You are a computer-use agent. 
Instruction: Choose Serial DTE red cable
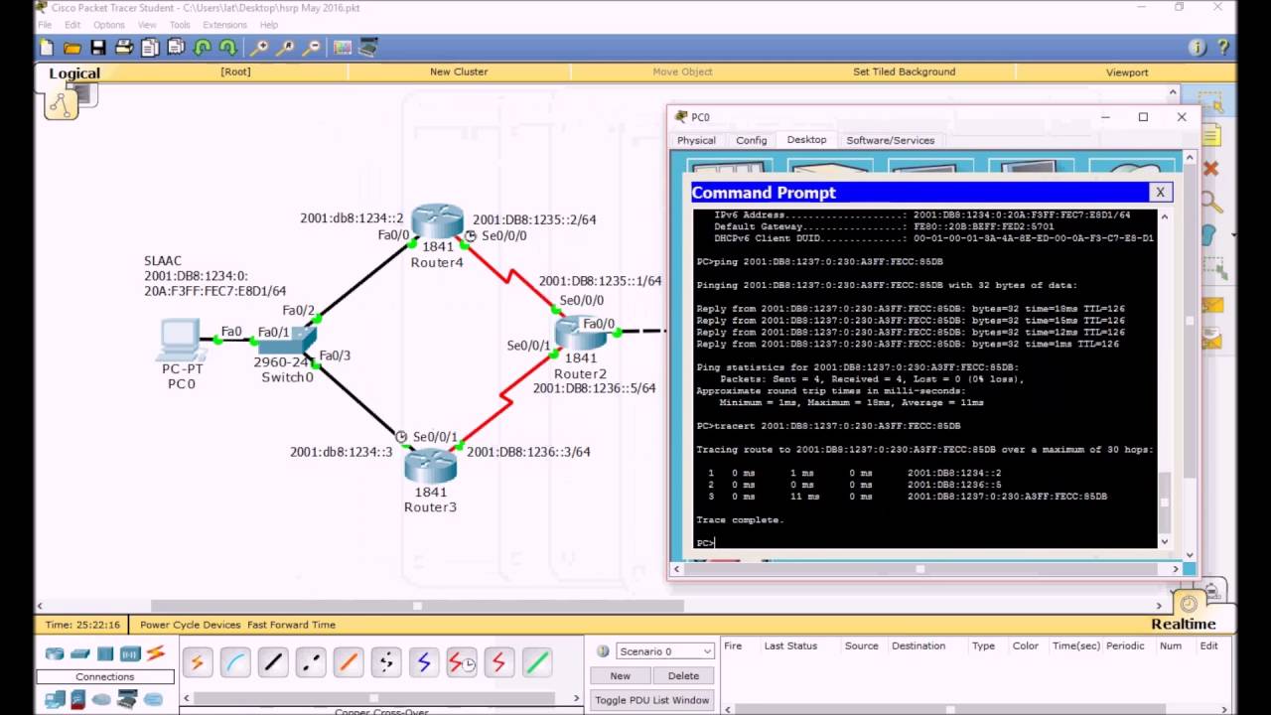click(499, 662)
